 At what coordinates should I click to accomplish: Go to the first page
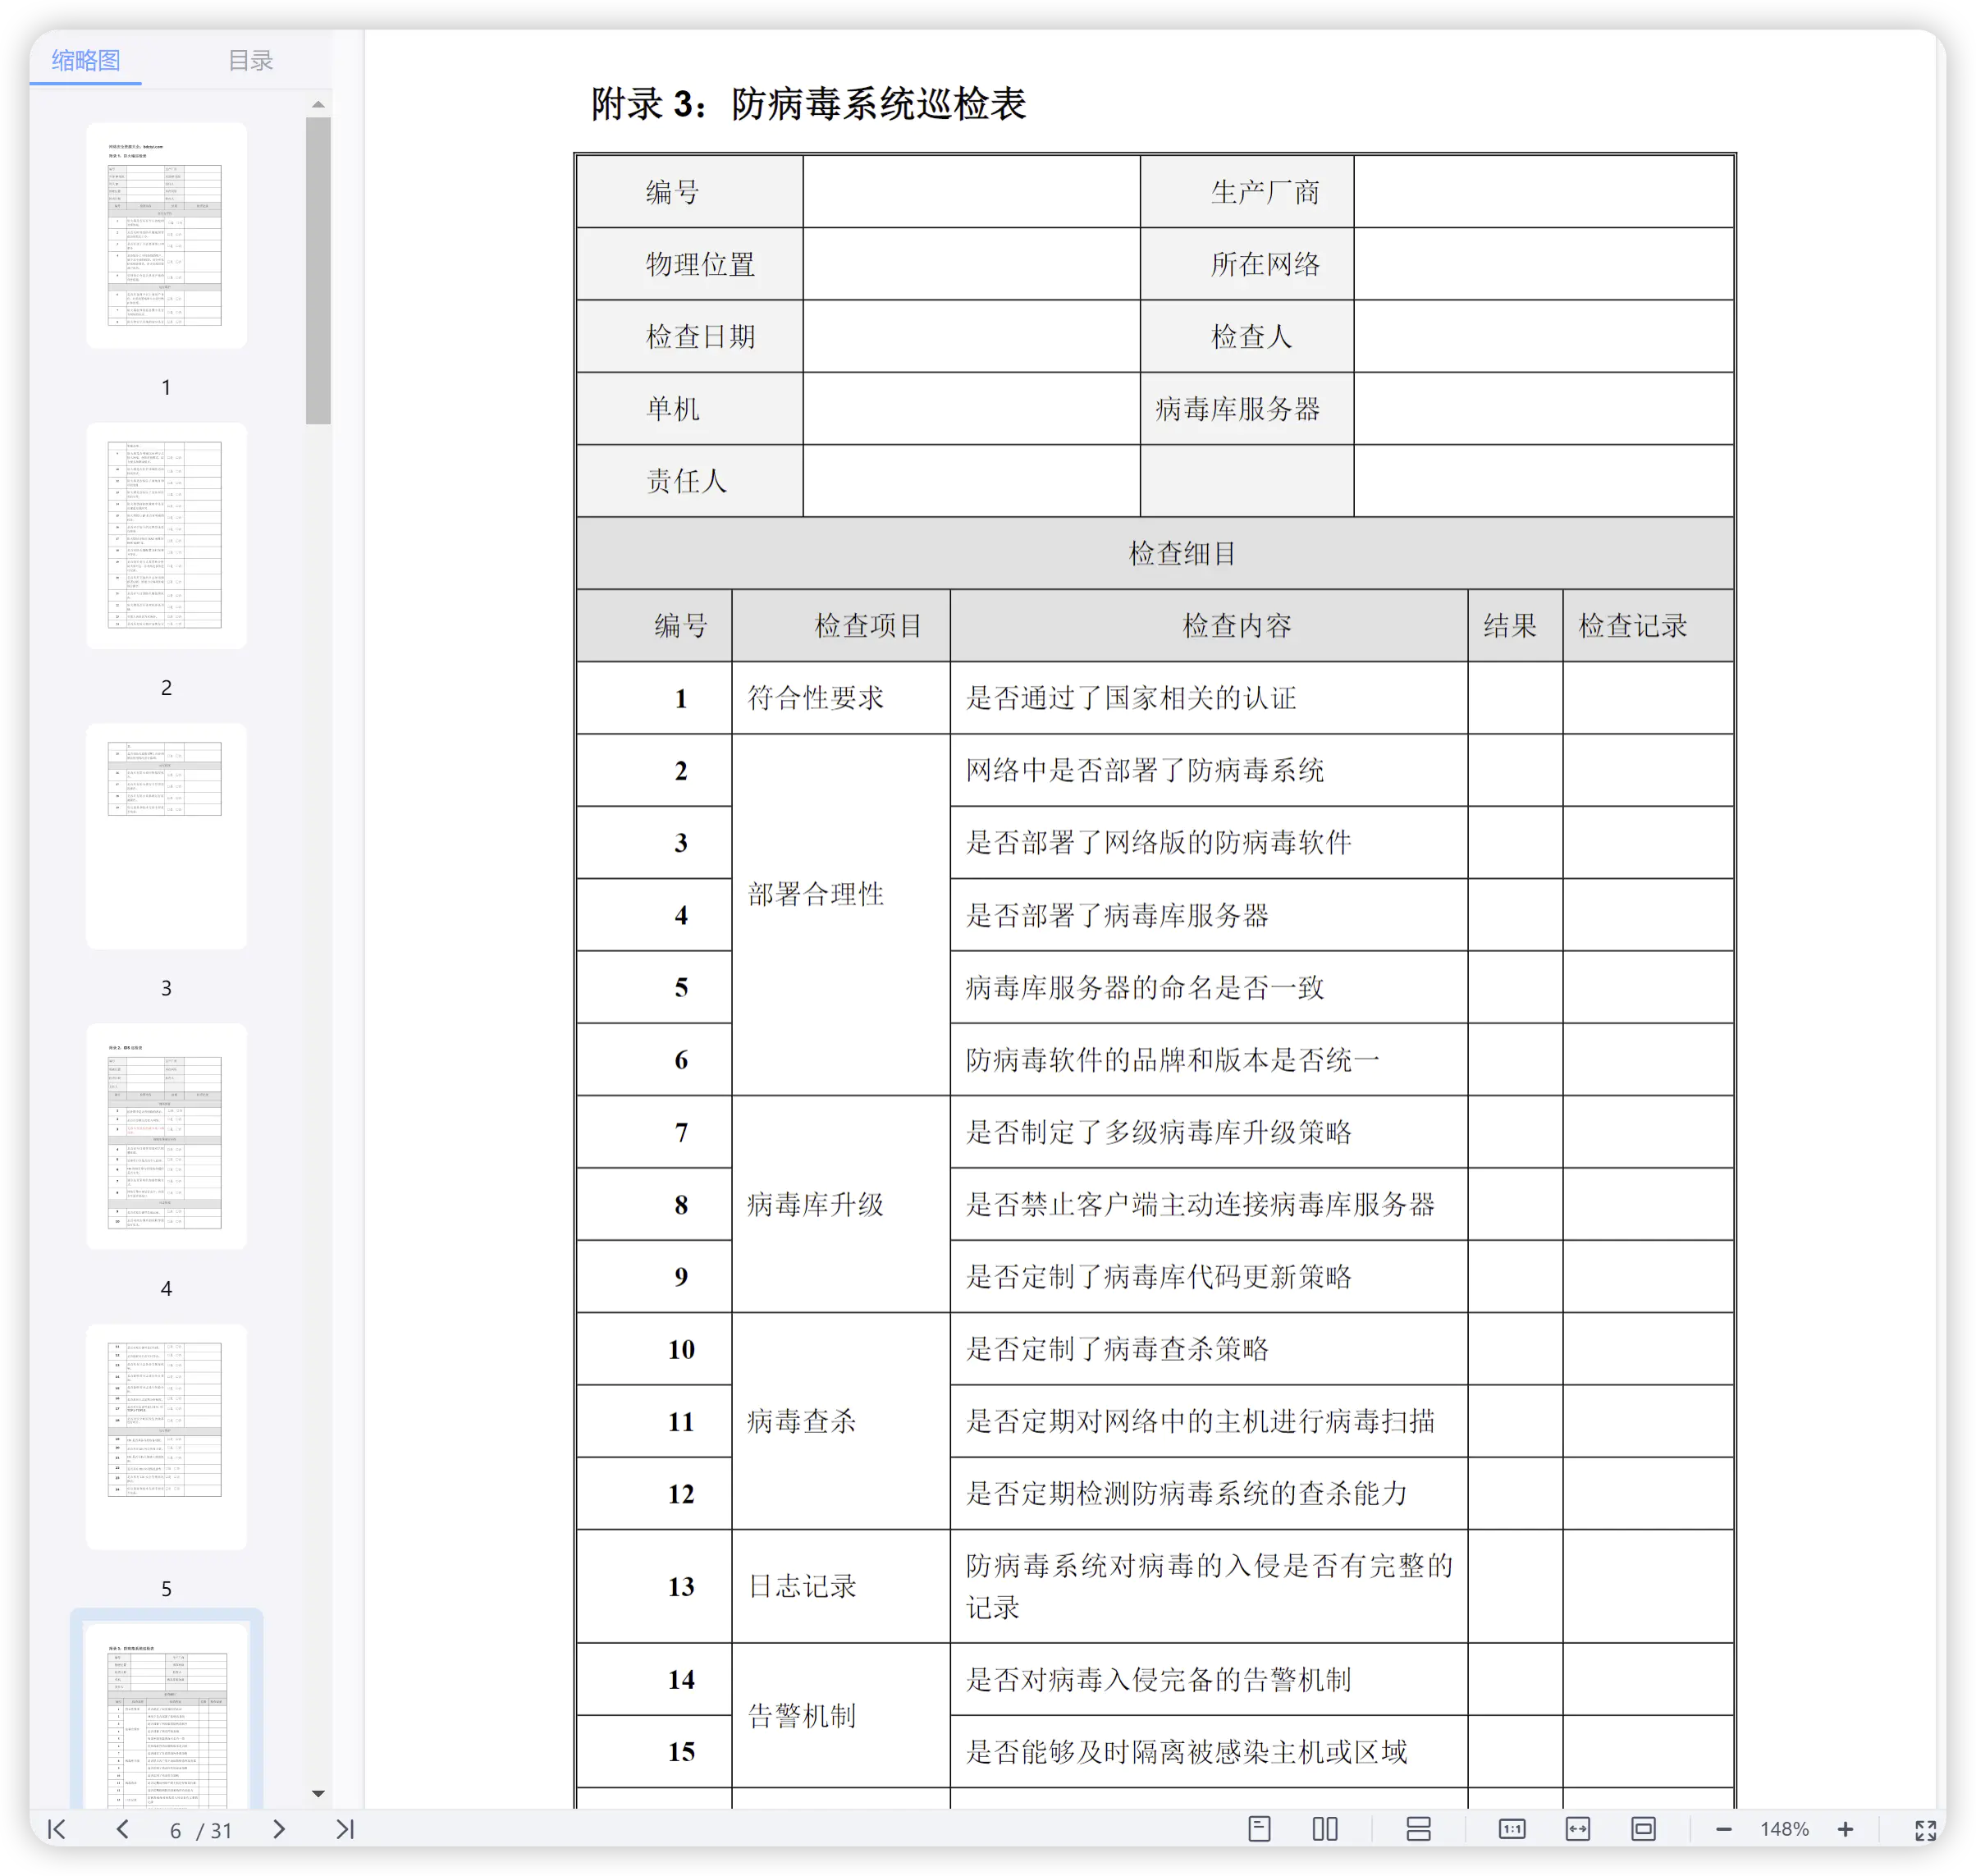57,1829
